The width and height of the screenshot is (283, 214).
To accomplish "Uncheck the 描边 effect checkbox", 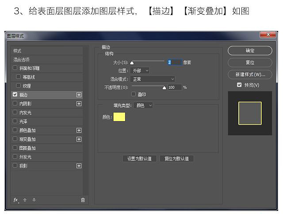I will (x=15, y=94).
